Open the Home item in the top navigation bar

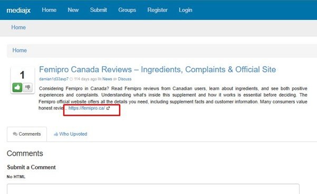tap(49, 10)
